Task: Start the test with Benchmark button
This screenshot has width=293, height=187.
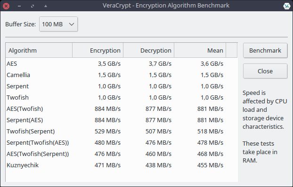Action: 265,51
